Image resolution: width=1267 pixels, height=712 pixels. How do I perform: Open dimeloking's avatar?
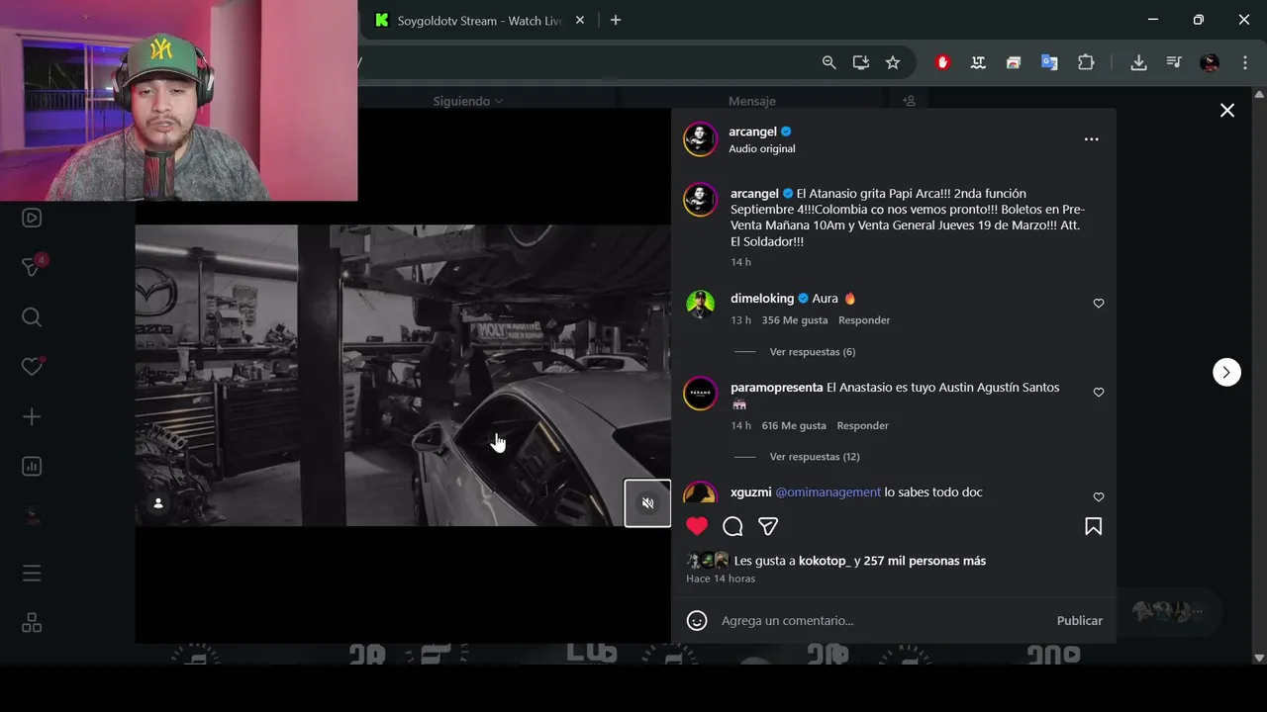point(700,305)
